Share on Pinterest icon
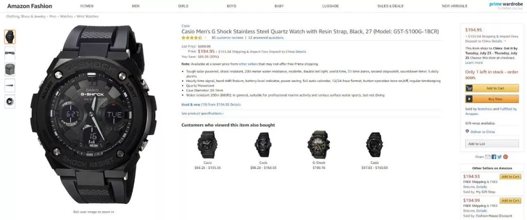Screen dimensions: 527x220 506,157
